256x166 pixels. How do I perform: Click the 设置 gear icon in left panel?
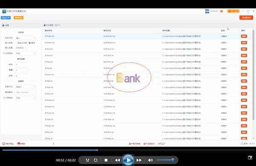[3, 25]
